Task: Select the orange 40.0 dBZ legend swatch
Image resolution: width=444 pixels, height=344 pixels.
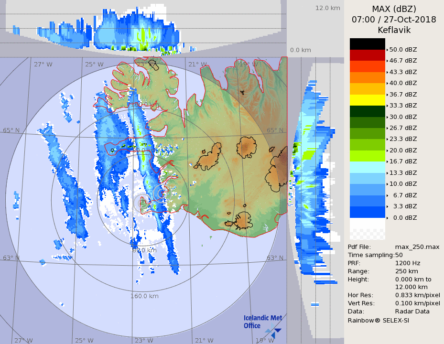Action: click(367, 77)
